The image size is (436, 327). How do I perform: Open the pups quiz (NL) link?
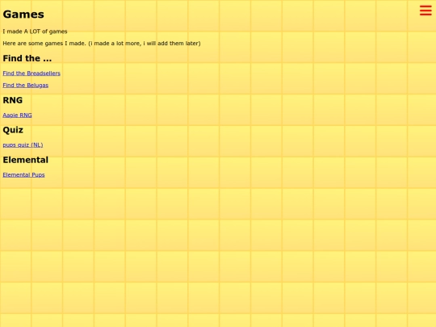[x=23, y=145]
